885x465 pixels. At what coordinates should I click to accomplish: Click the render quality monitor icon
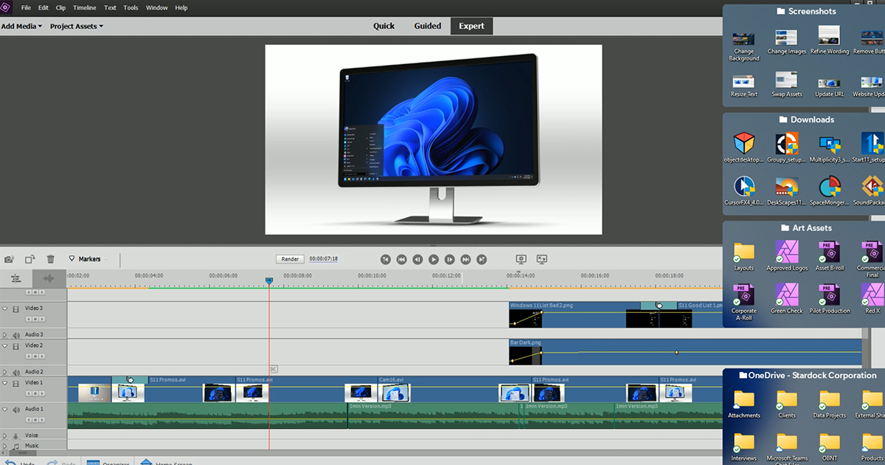click(x=521, y=259)
